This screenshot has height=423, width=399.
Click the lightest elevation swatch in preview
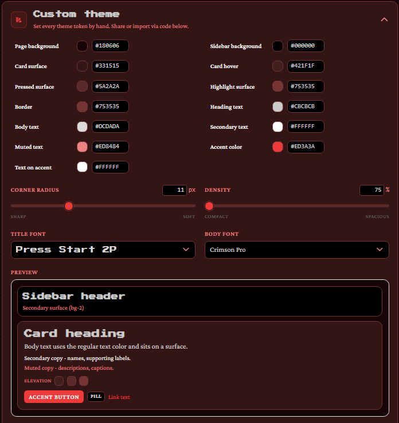(84, 381)
